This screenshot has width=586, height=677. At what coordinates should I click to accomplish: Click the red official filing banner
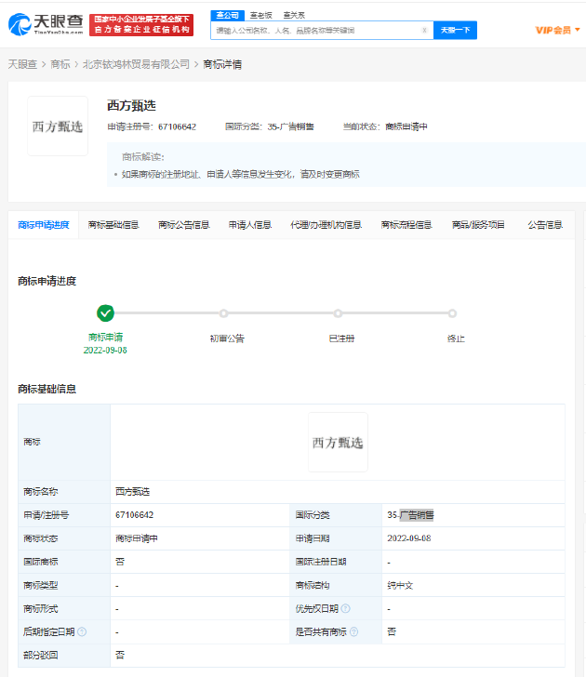(x=141, y=24)
